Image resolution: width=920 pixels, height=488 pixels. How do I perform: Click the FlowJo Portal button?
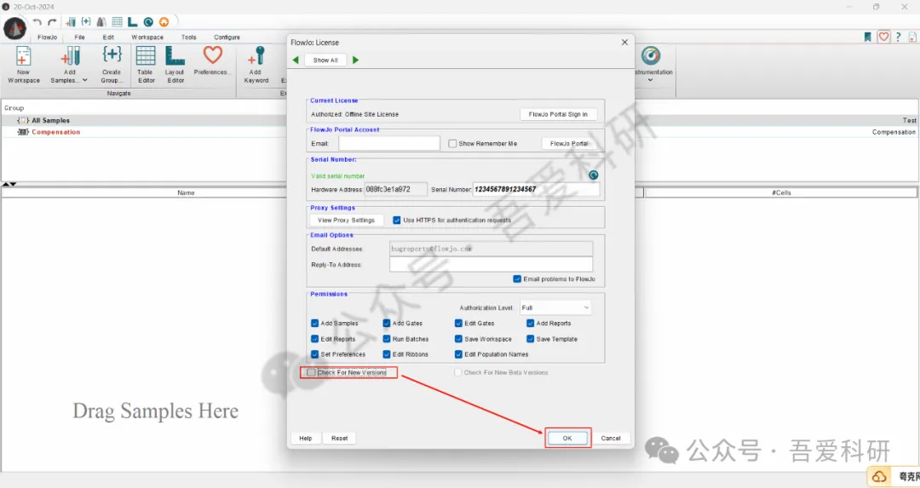[569, 143]
